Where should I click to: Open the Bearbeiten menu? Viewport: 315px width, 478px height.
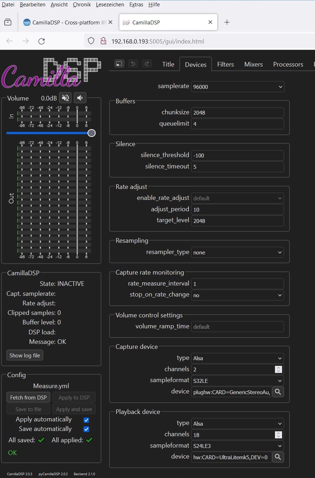pyautogui.click(x=33, y=5)
